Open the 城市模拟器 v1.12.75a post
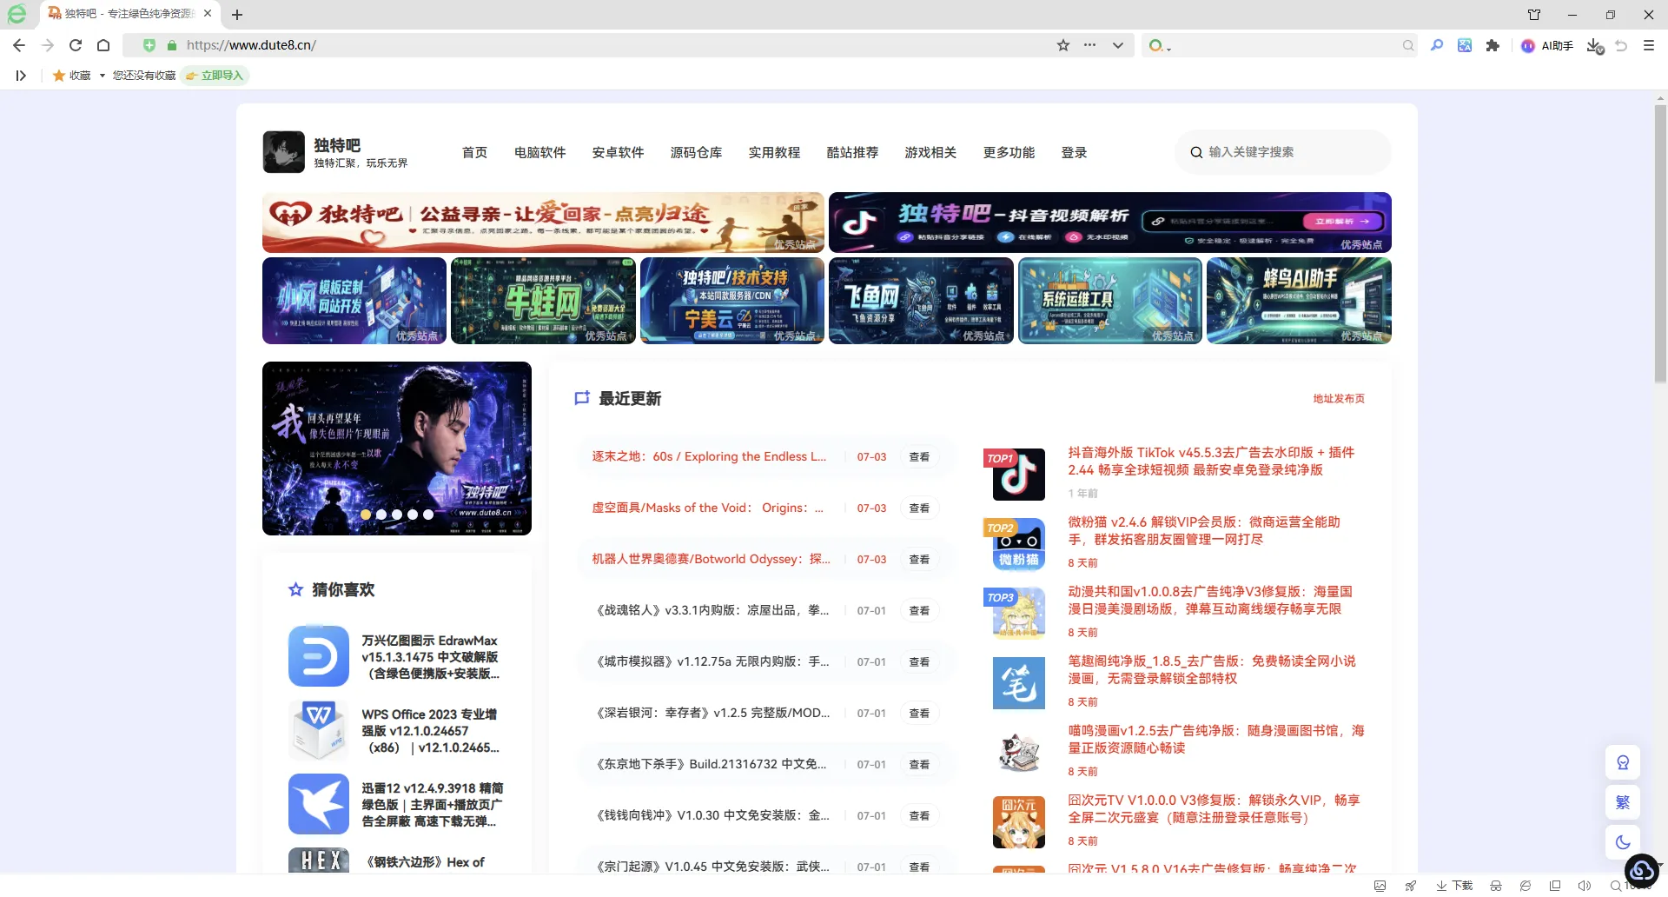The height and width of the screenshot is (897, 1668). [x=712, y=661]
